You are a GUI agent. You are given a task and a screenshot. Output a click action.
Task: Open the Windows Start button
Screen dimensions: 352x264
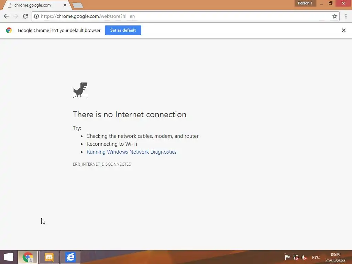9,257
